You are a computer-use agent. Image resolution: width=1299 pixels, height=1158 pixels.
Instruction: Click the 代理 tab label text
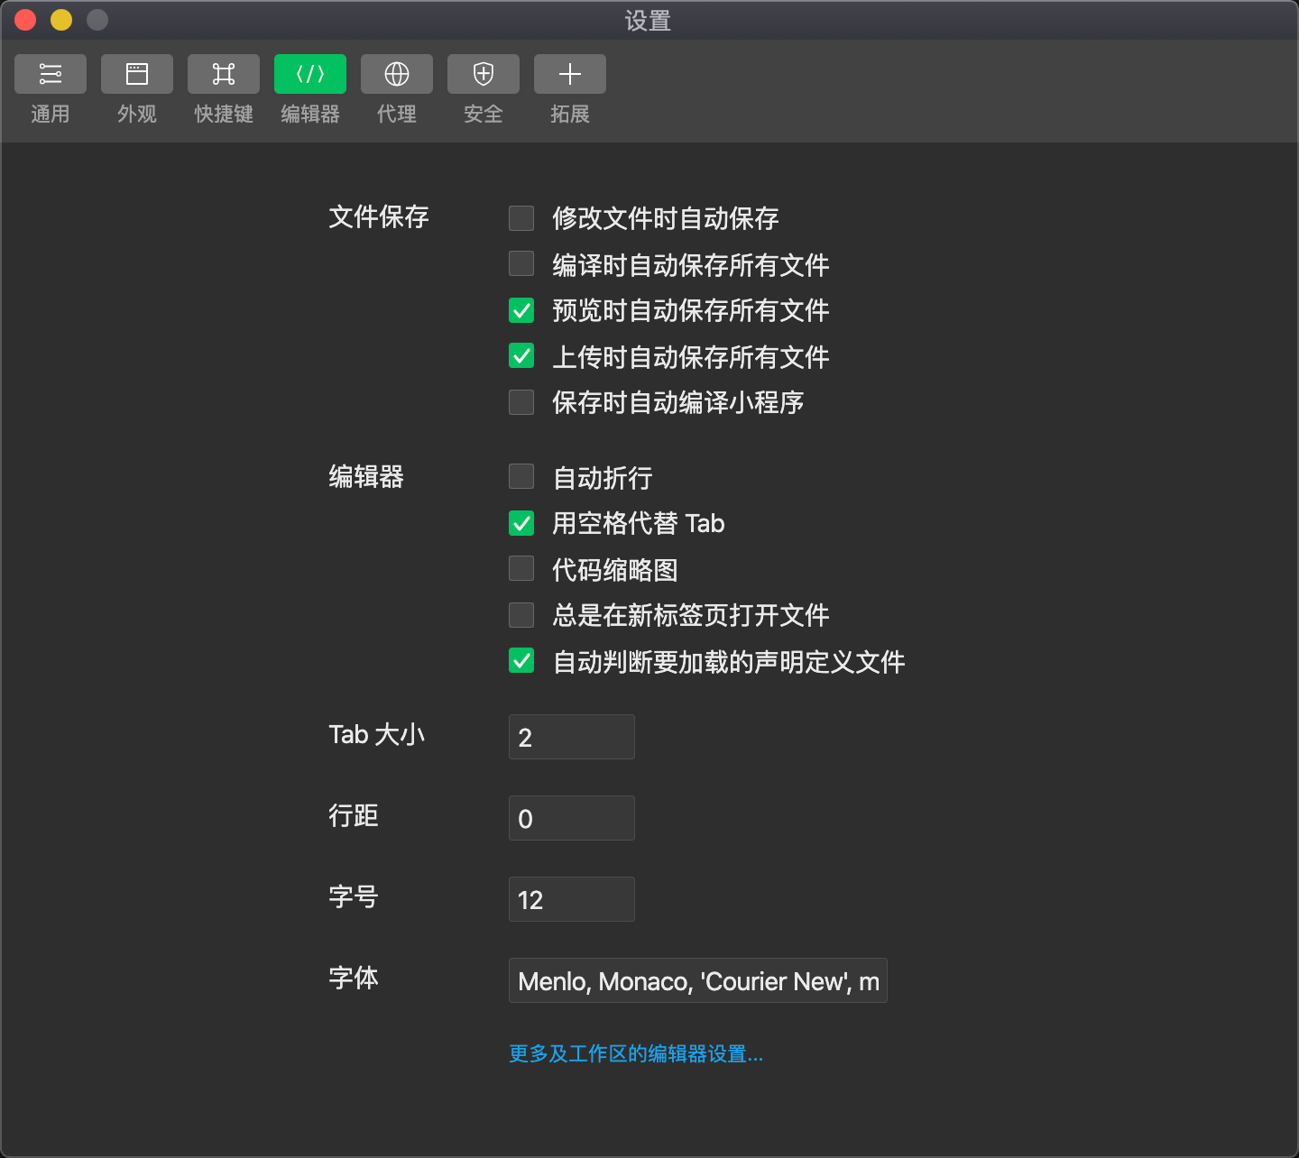[x=397, y=114]
